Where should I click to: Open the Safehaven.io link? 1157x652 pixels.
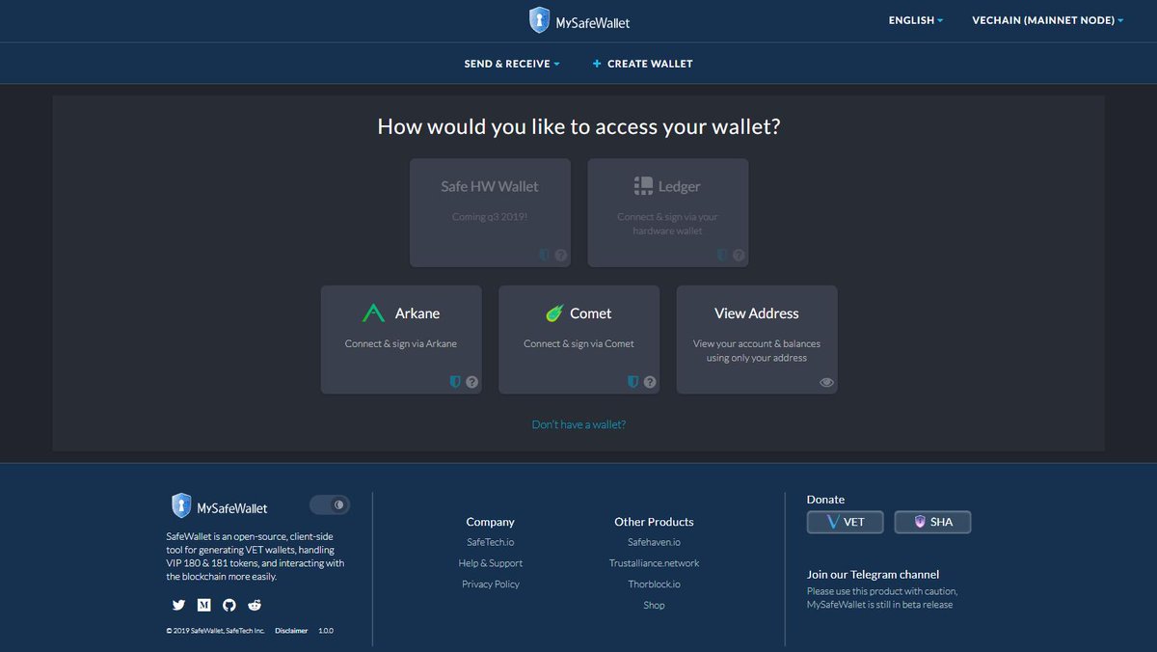click(x=654, y=542)
